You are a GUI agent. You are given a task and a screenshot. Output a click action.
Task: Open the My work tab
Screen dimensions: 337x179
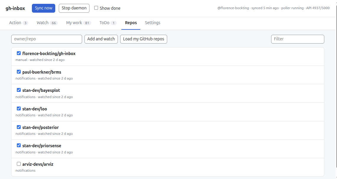click(x=79, y=23)
